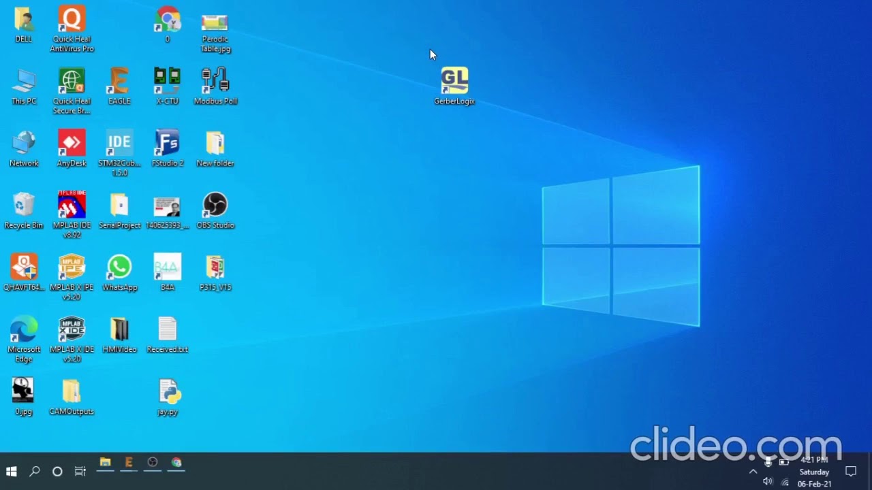The image size is (872, 490).
Task: Open the DELL user folder icon
Action: (24, 24)
